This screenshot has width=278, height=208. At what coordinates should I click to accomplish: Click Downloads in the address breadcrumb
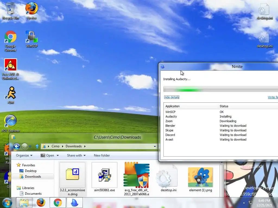pyautogui.click(x=74, y=146)
